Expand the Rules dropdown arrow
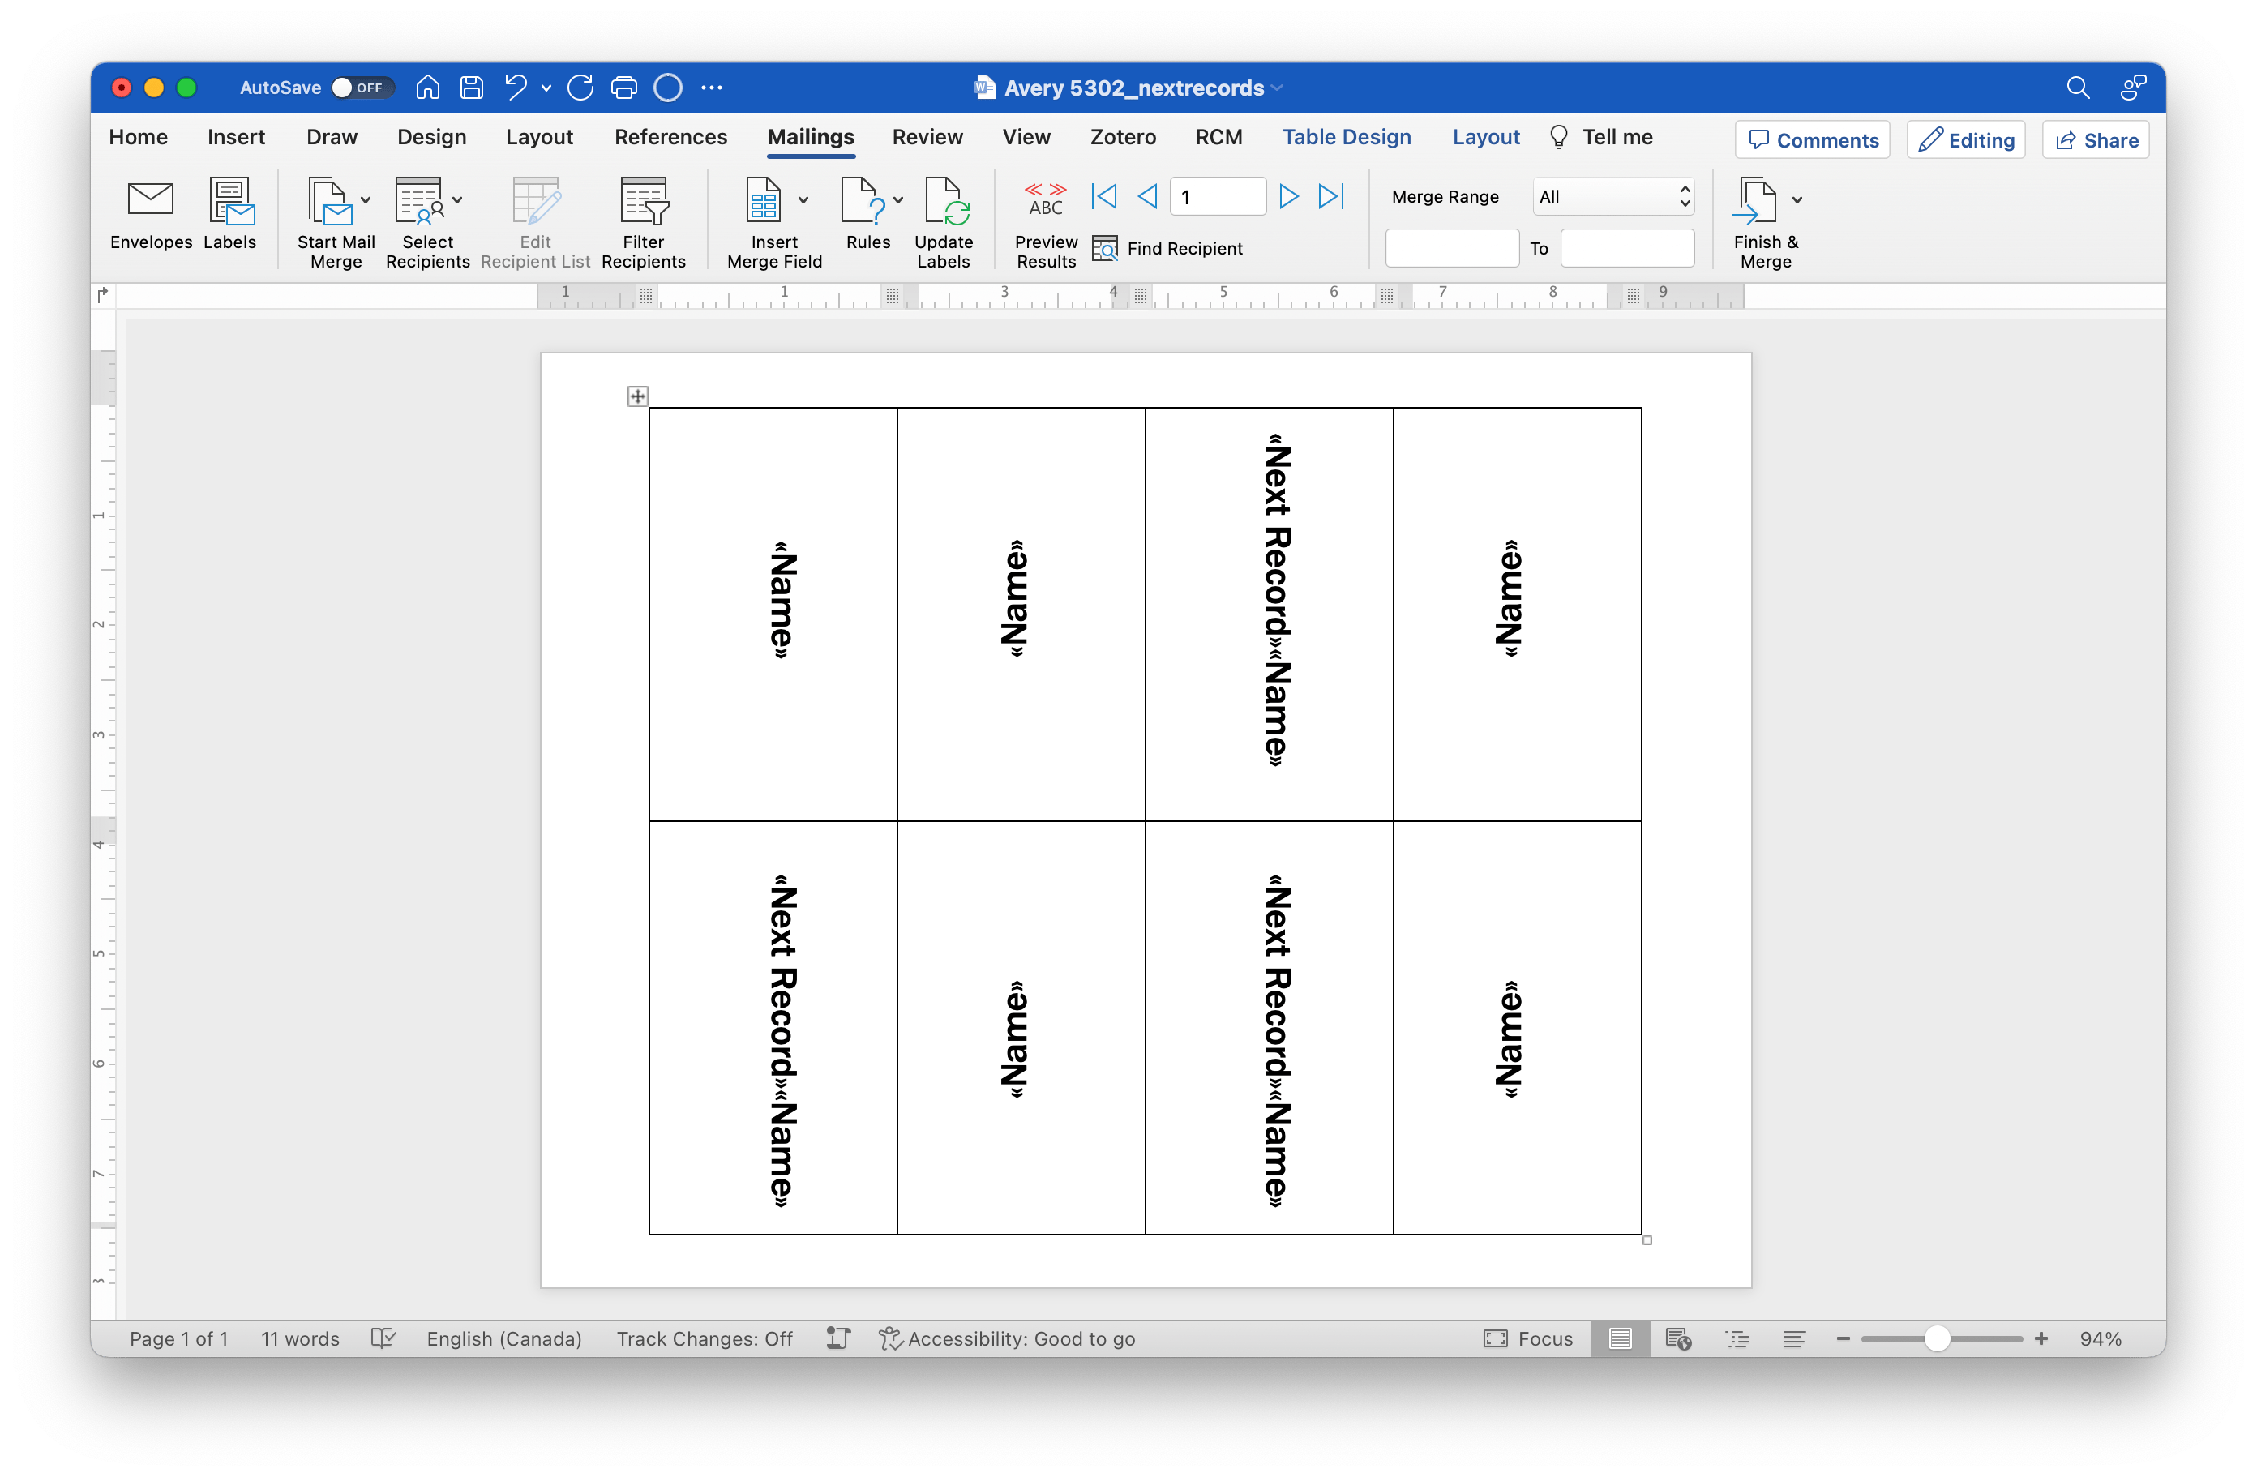The image size is (2257, 1477). (x=897, y=200)
